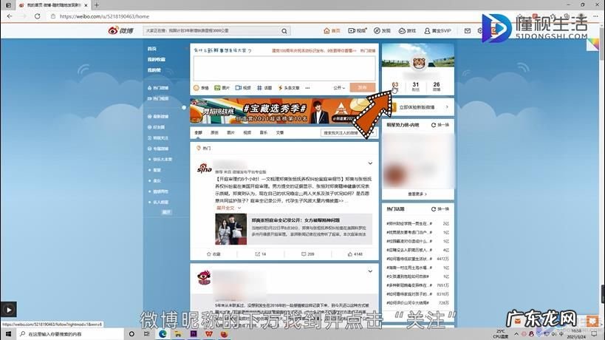
Task: Open the user account 黄金SVIP item
Action: coord(437,30)
